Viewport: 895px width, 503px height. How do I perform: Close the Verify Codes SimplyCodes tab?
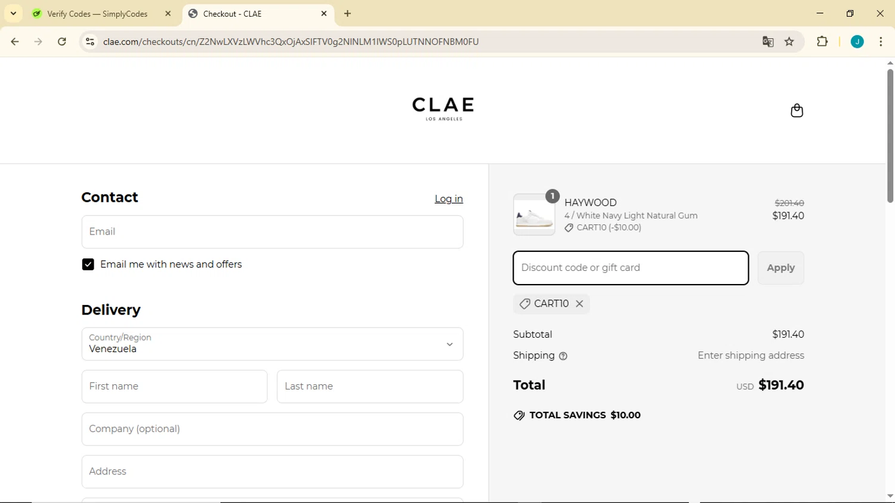click(x=168, y=14)
